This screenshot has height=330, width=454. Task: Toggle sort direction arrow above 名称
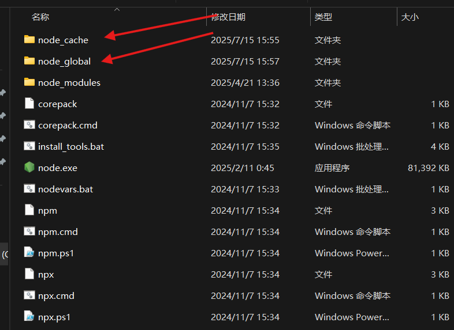coord(117,10)
